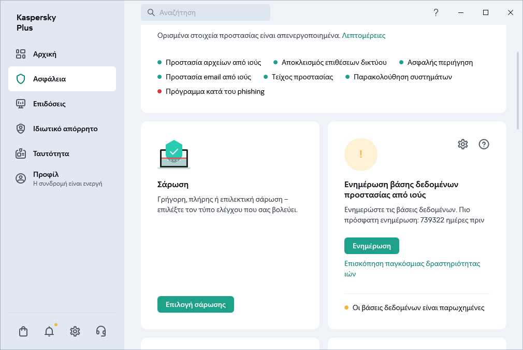Click the yellow warning exclamation icon

pos(361,155)
